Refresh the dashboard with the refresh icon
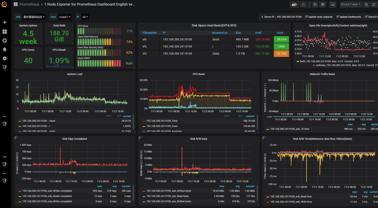378x208 pixels. (x=374, y=4)
